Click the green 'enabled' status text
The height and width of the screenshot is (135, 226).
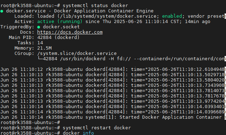[x=172, y=16]
